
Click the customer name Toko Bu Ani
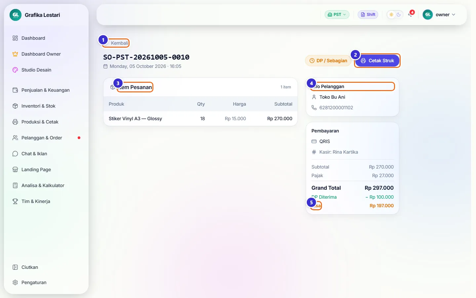coord(332,97)
